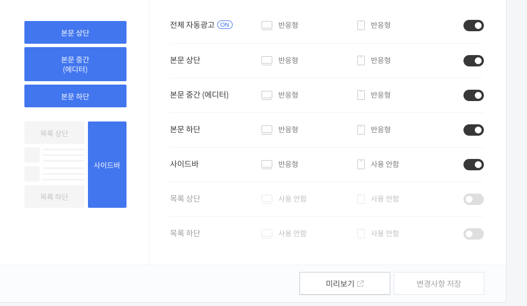Click the desktop icon in 본문 상단 row
Screen dimensions: 527x306
[x=267, y=61]
